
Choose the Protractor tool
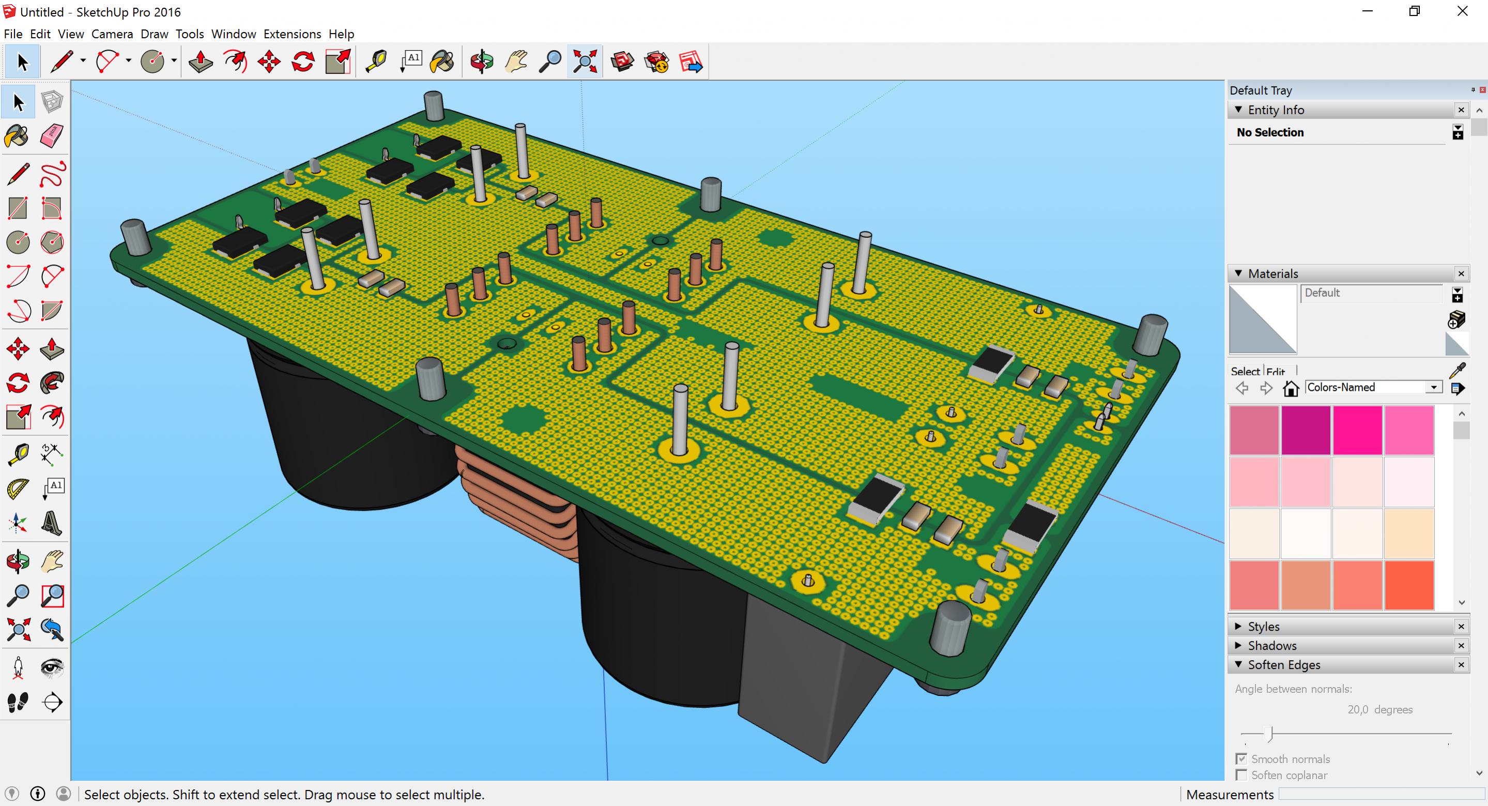[18, 490]
